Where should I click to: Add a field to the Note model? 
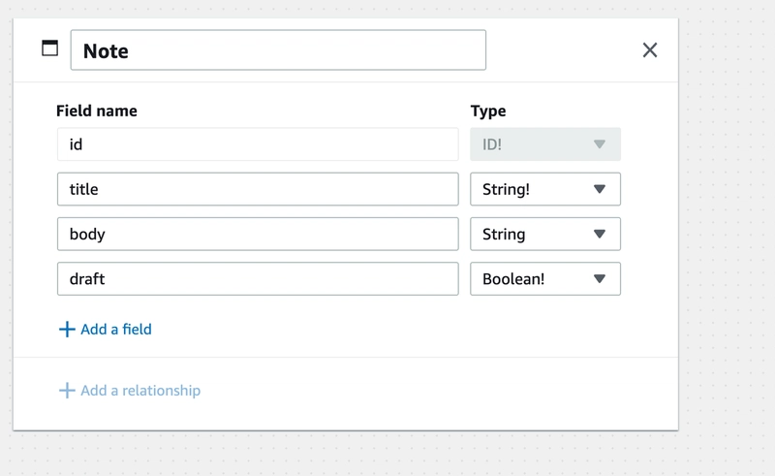(x=106, y=329)
